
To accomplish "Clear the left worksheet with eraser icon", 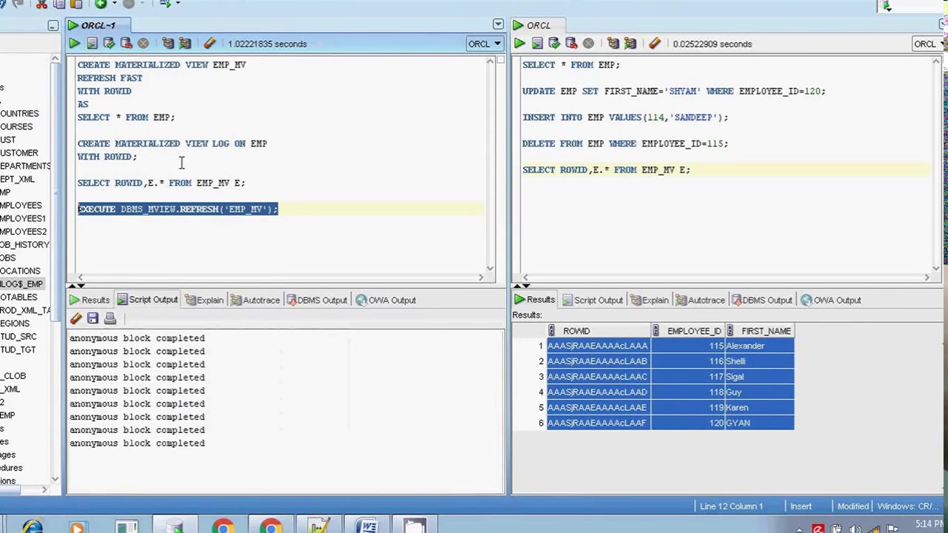I will pyautogui.click(x=210, y=44).
